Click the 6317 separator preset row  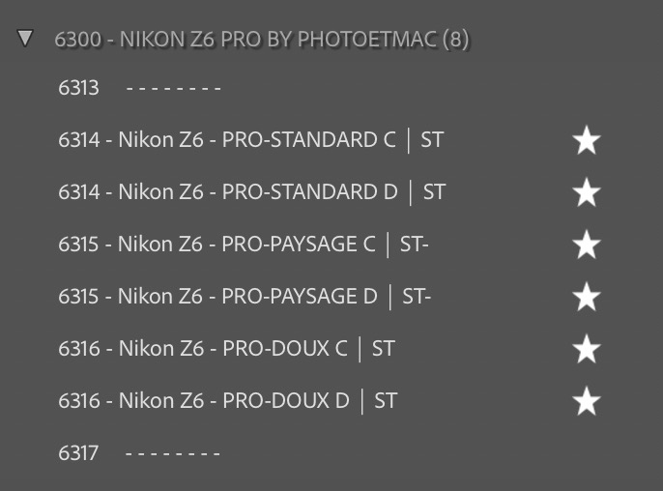pyautogui.click(x=78, y=453)
